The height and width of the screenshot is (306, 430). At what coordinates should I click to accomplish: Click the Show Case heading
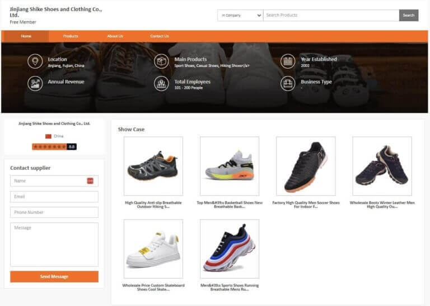coord(131,130)
